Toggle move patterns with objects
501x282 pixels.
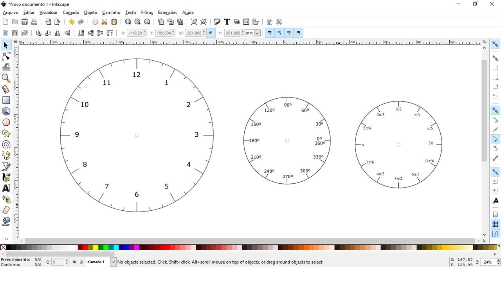pos(299,33)
